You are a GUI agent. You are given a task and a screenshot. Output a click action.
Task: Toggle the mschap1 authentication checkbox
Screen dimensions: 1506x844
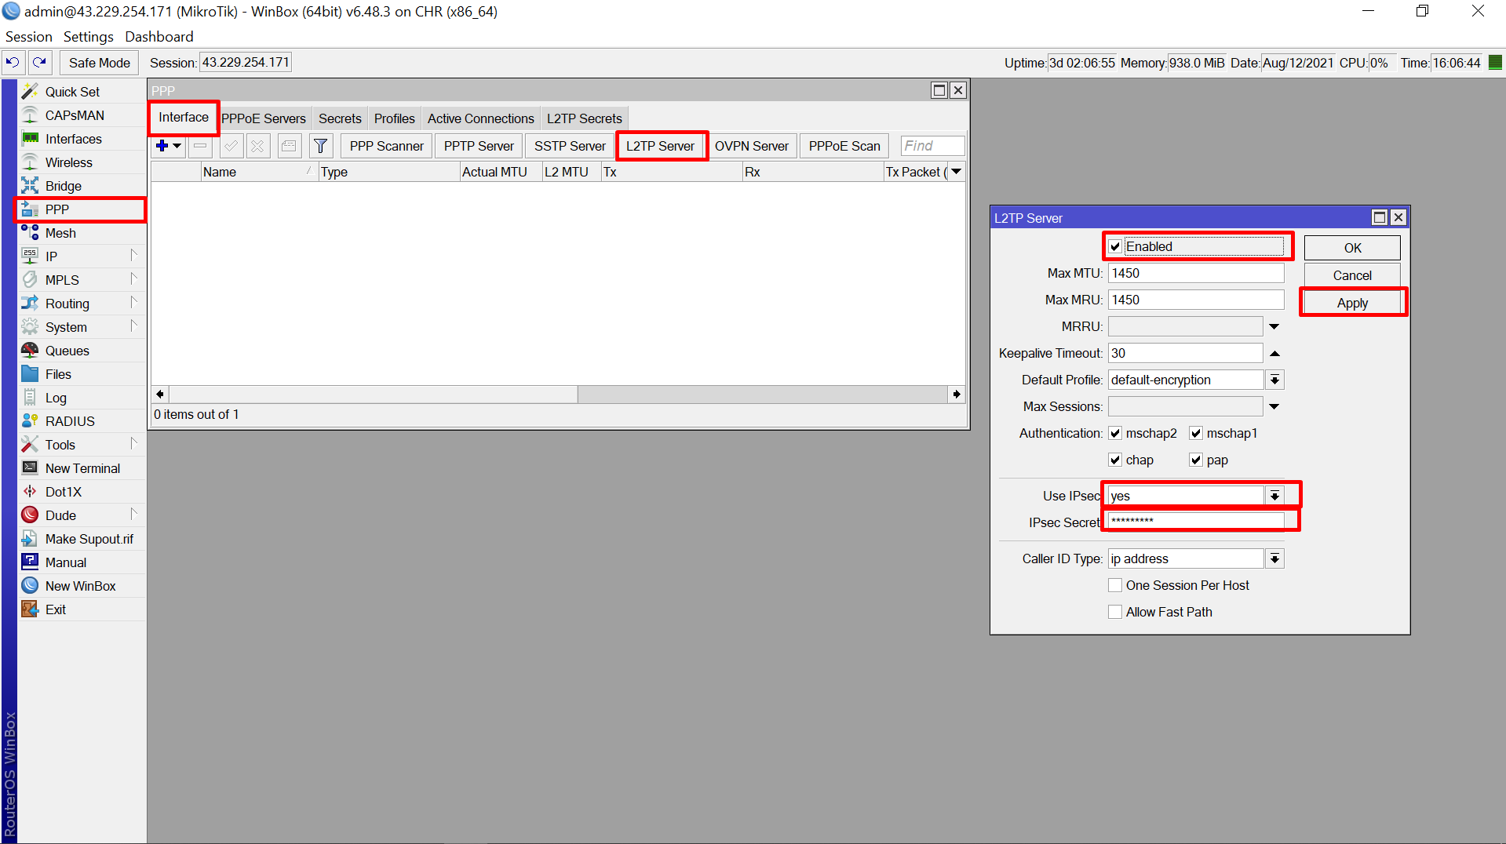click(x=1196, y=433)
